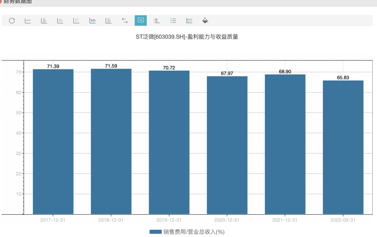Click the 71.39 data label
Viewport: 377px width, 237px height.
pos(53,66)
